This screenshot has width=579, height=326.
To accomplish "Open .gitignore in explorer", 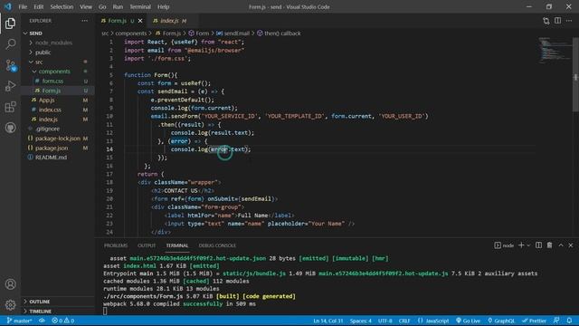I will tap(57, 129).
